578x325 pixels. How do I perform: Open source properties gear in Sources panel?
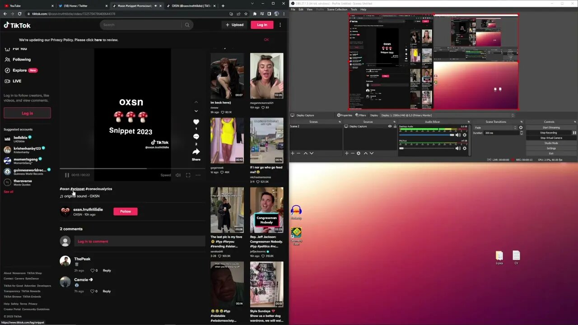point(359,153)
